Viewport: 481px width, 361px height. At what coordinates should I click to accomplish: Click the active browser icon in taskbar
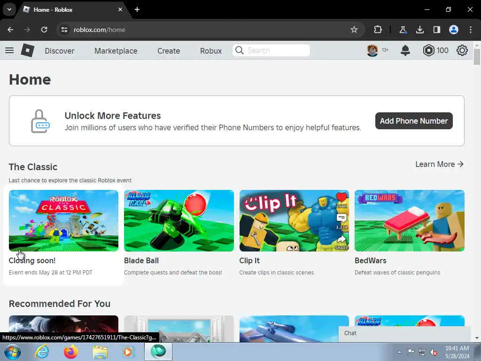(158, 352)
